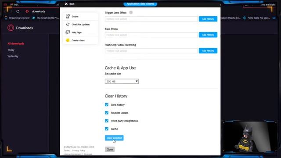Screen dimensions: 281x158
Task: Click the X icon next to Back
Action: [x=66, y=4]
